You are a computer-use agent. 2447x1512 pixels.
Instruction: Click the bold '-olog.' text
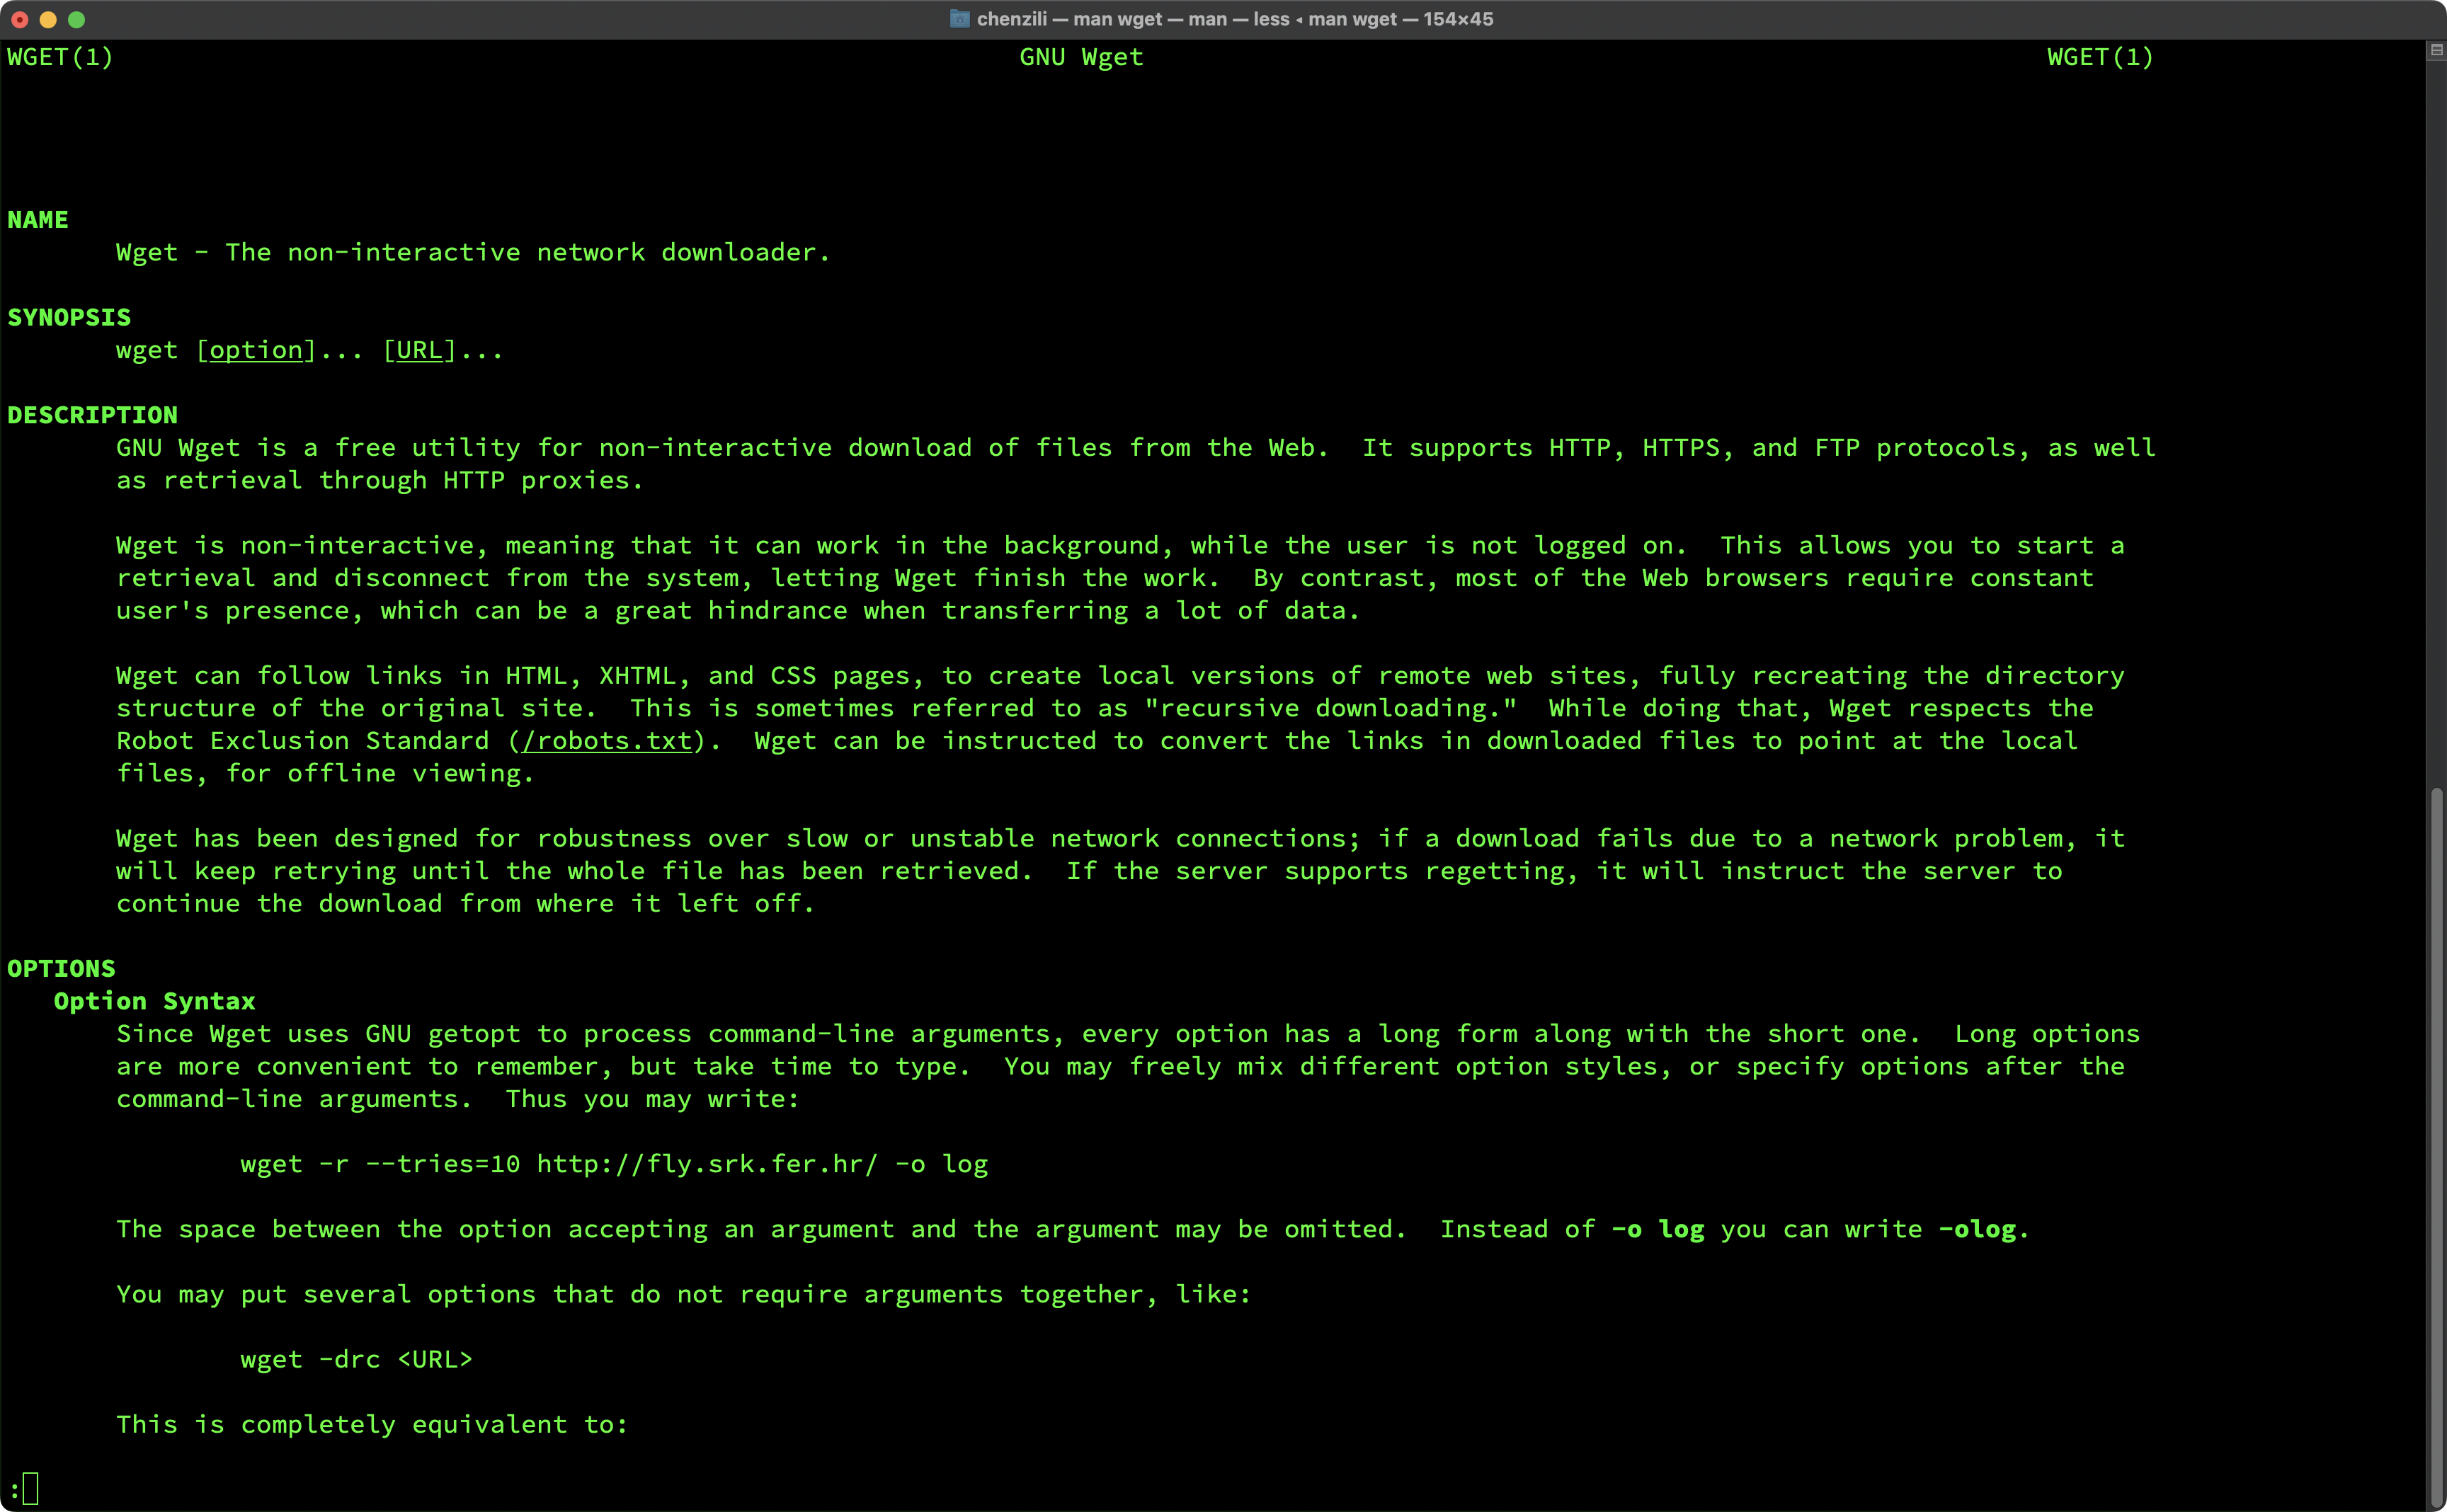click(x=1984, y=1229)
